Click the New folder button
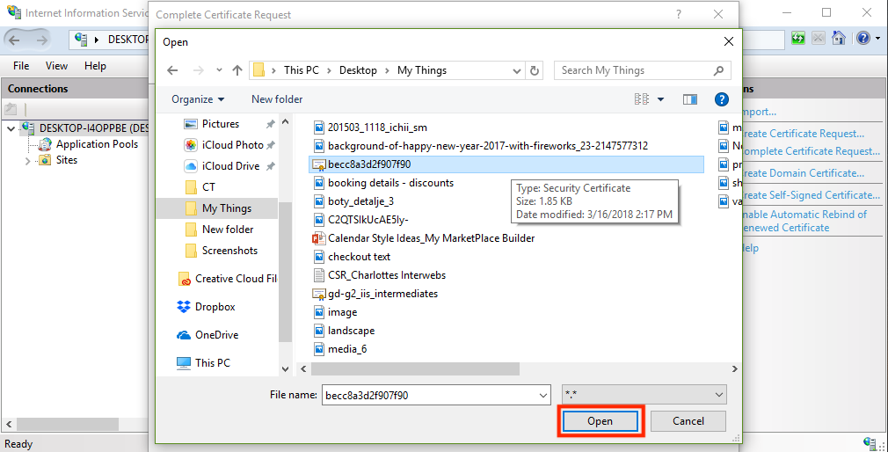 tap(277, 99)
